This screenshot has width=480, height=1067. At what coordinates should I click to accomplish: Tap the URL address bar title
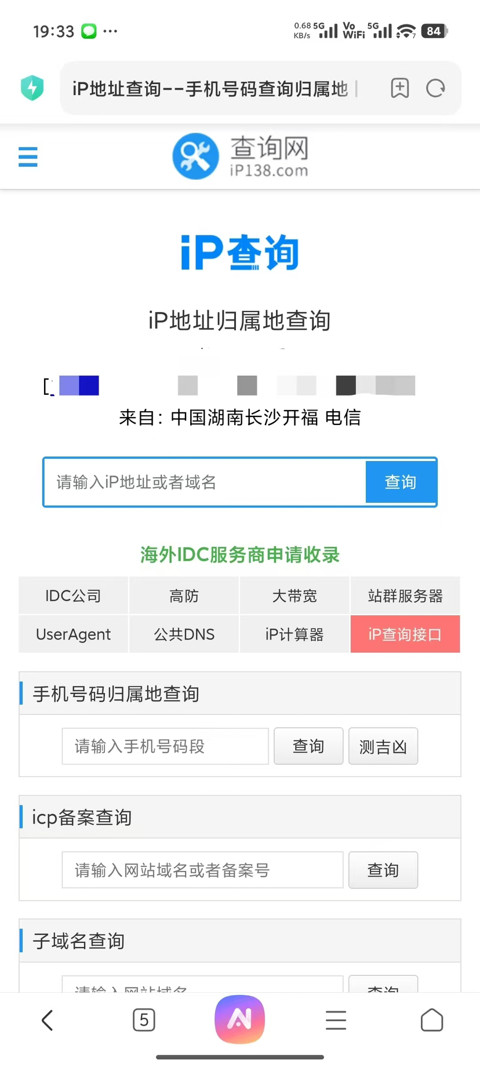tap(210, 89)
